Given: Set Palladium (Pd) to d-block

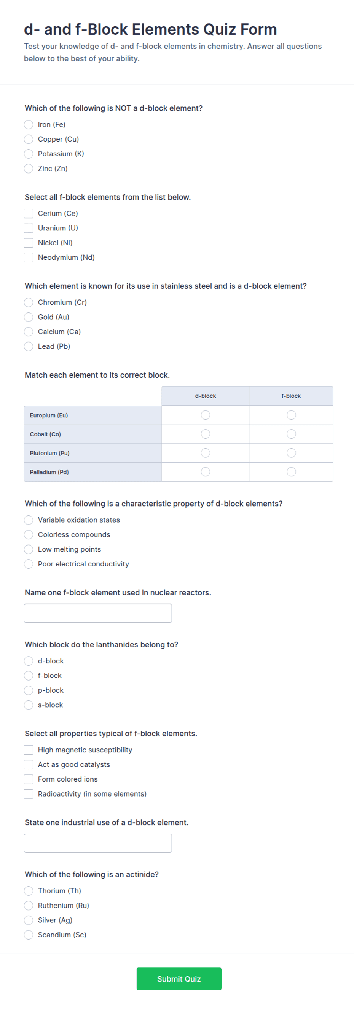Looking at the screenshot, I should tap(206, 472).
